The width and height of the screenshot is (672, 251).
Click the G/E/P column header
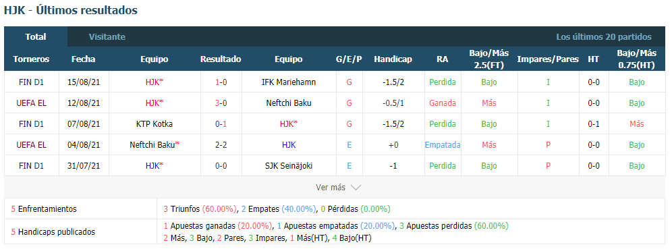pos(349,59)
